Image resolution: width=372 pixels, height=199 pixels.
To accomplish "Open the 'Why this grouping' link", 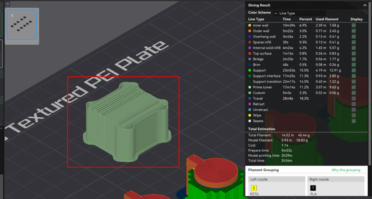I will pyautogui.click(x=345, y=170).
